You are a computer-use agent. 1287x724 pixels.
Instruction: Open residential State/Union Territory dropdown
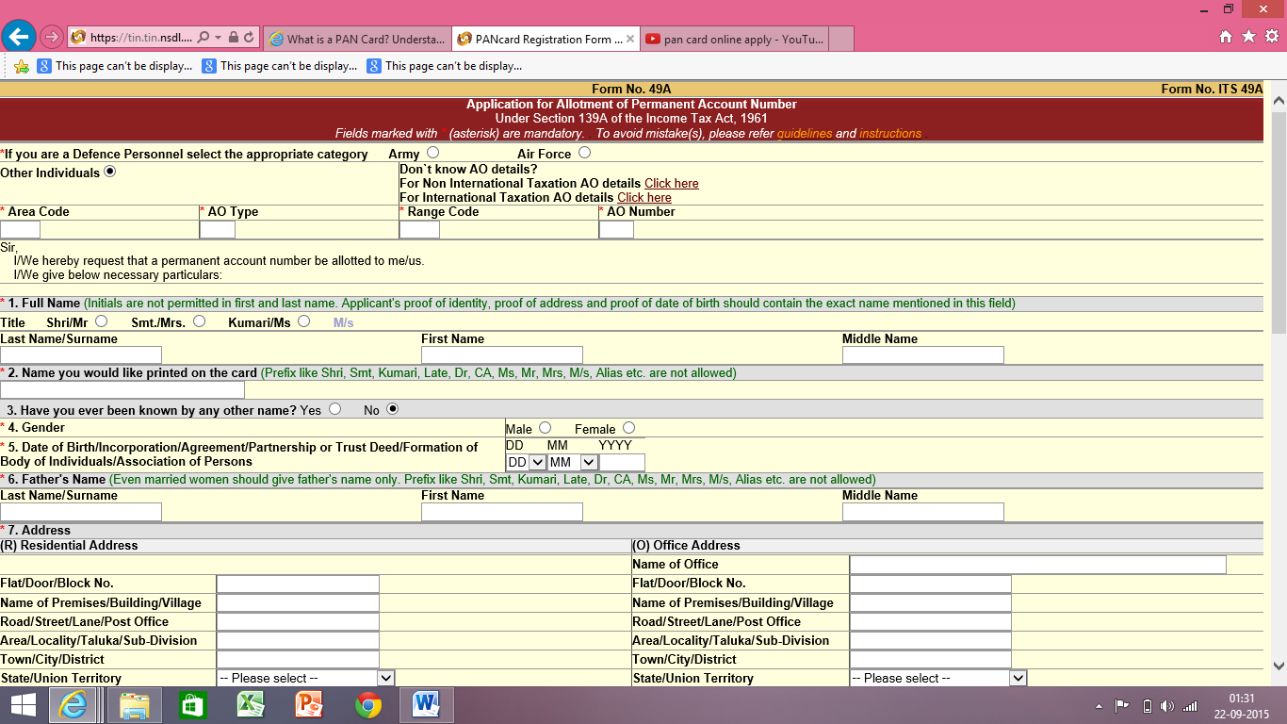(305, 678)
